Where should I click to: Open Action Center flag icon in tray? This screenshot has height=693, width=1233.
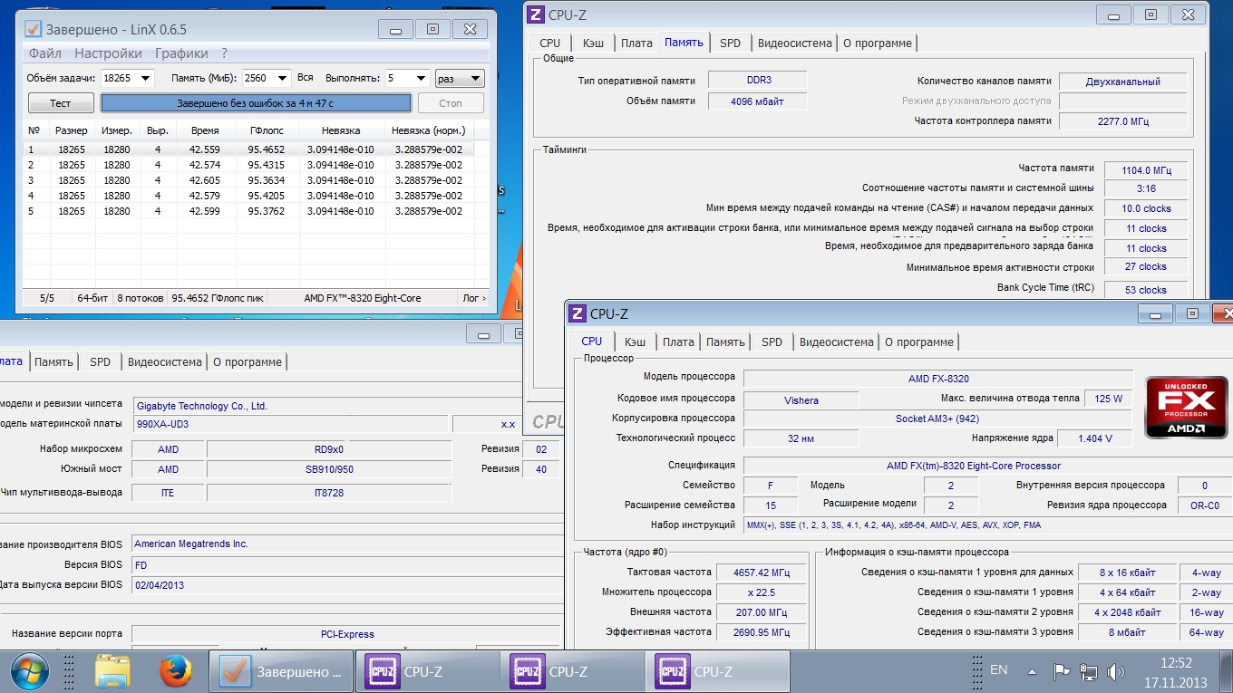point(1062,671)
